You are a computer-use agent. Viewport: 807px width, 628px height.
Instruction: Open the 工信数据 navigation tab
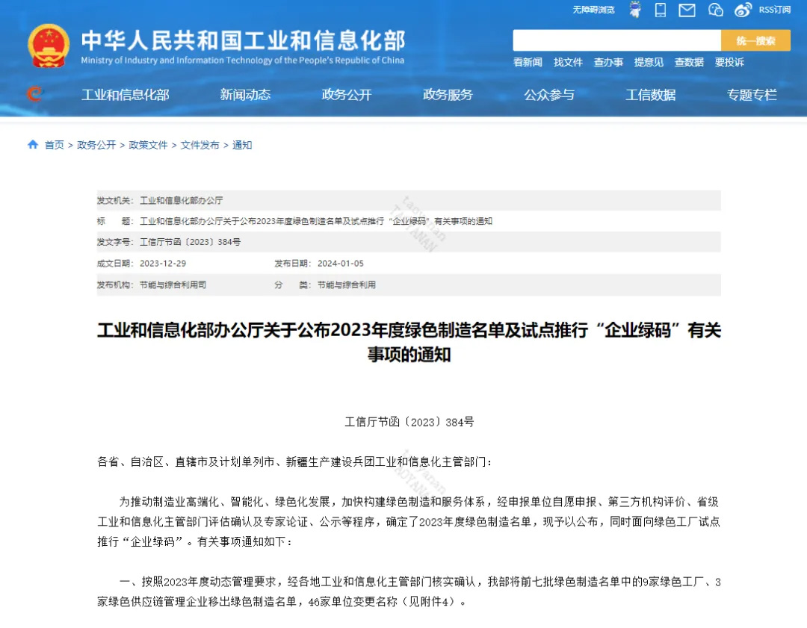point(650,95)
